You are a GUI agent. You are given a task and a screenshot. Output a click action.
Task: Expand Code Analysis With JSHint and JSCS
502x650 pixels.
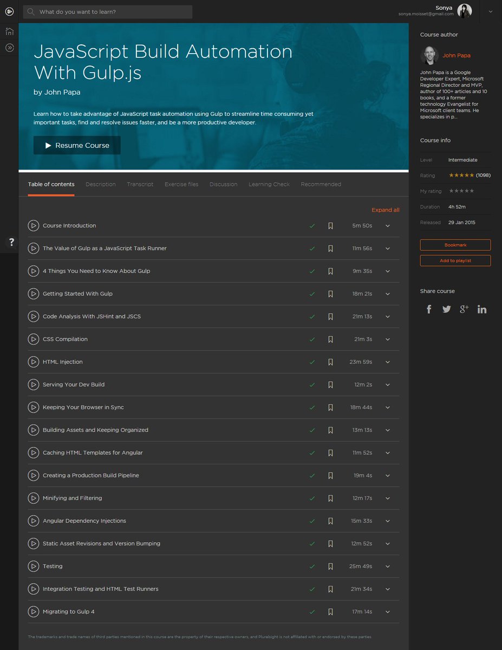tap(388, 317)
